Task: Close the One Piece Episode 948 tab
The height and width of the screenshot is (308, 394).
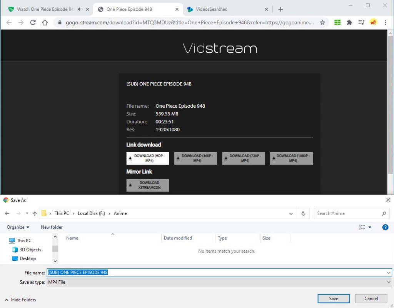Action: point(177,9)
